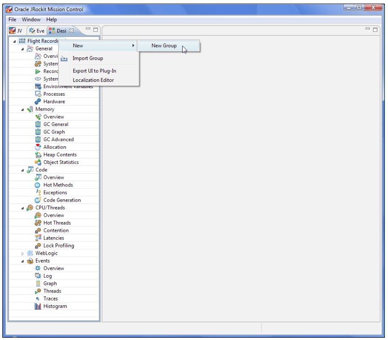Click the GC Graph trash can icon
The height and width of the screenshot is (340, 388).
point(38,132)
